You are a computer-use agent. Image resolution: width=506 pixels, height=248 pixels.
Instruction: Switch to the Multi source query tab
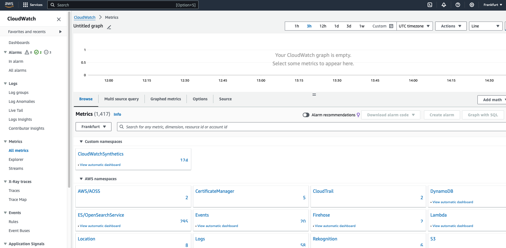point(122,99)
